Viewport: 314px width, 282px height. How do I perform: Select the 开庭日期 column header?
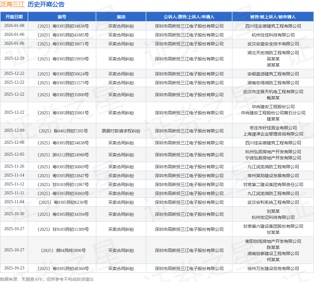tap(14, 17)
